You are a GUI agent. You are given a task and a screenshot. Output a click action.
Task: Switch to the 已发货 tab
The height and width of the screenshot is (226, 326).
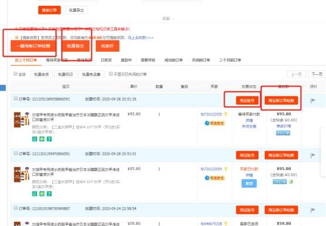click(x=106, y=60)
